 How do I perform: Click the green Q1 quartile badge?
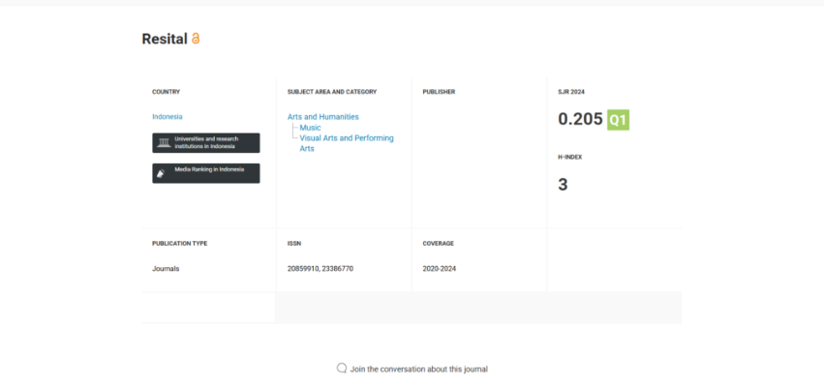(618, 120)
